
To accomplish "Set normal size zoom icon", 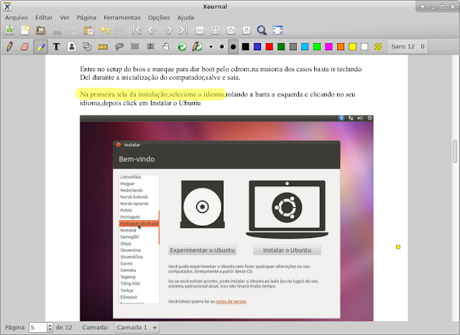I will 247,30.
